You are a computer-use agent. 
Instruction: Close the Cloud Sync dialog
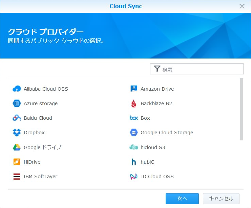[x=242, y=6]
